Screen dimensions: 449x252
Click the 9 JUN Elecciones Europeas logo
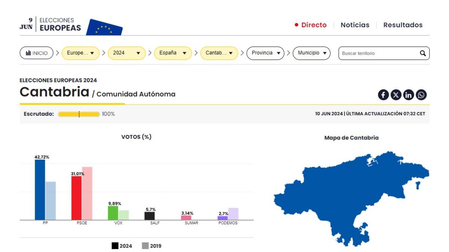pyautogui.click(x=50, y=25)
